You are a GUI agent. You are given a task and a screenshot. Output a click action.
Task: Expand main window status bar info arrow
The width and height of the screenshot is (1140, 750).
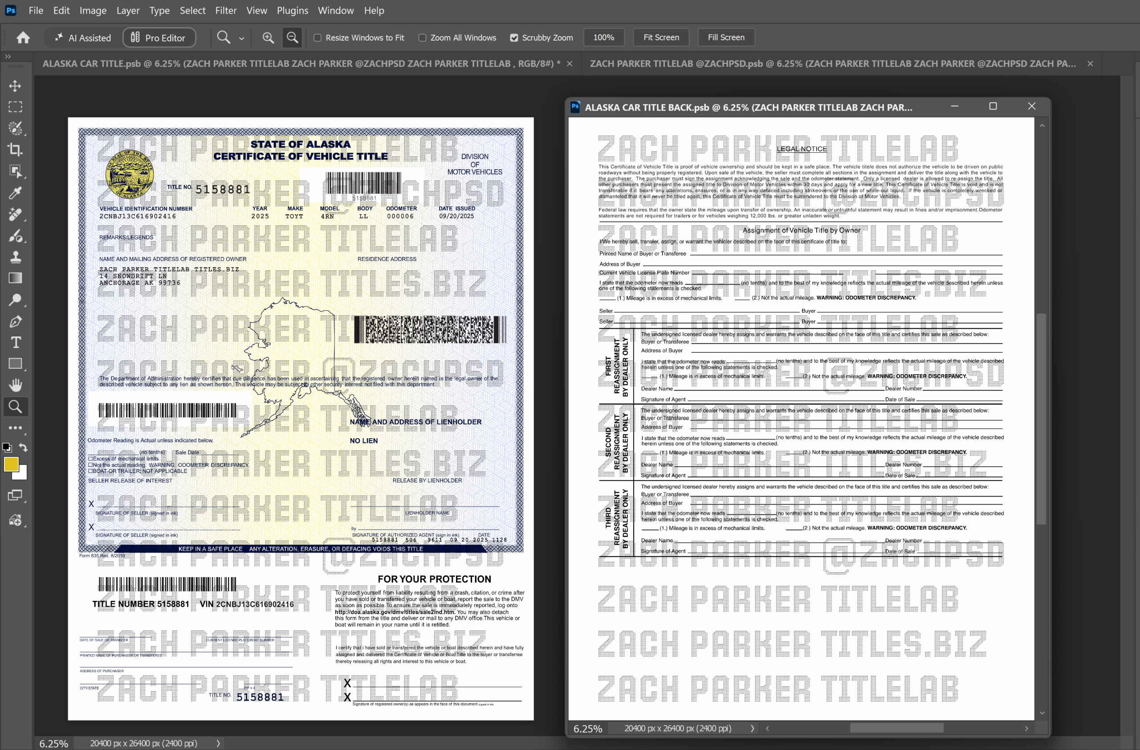point(218,743)
